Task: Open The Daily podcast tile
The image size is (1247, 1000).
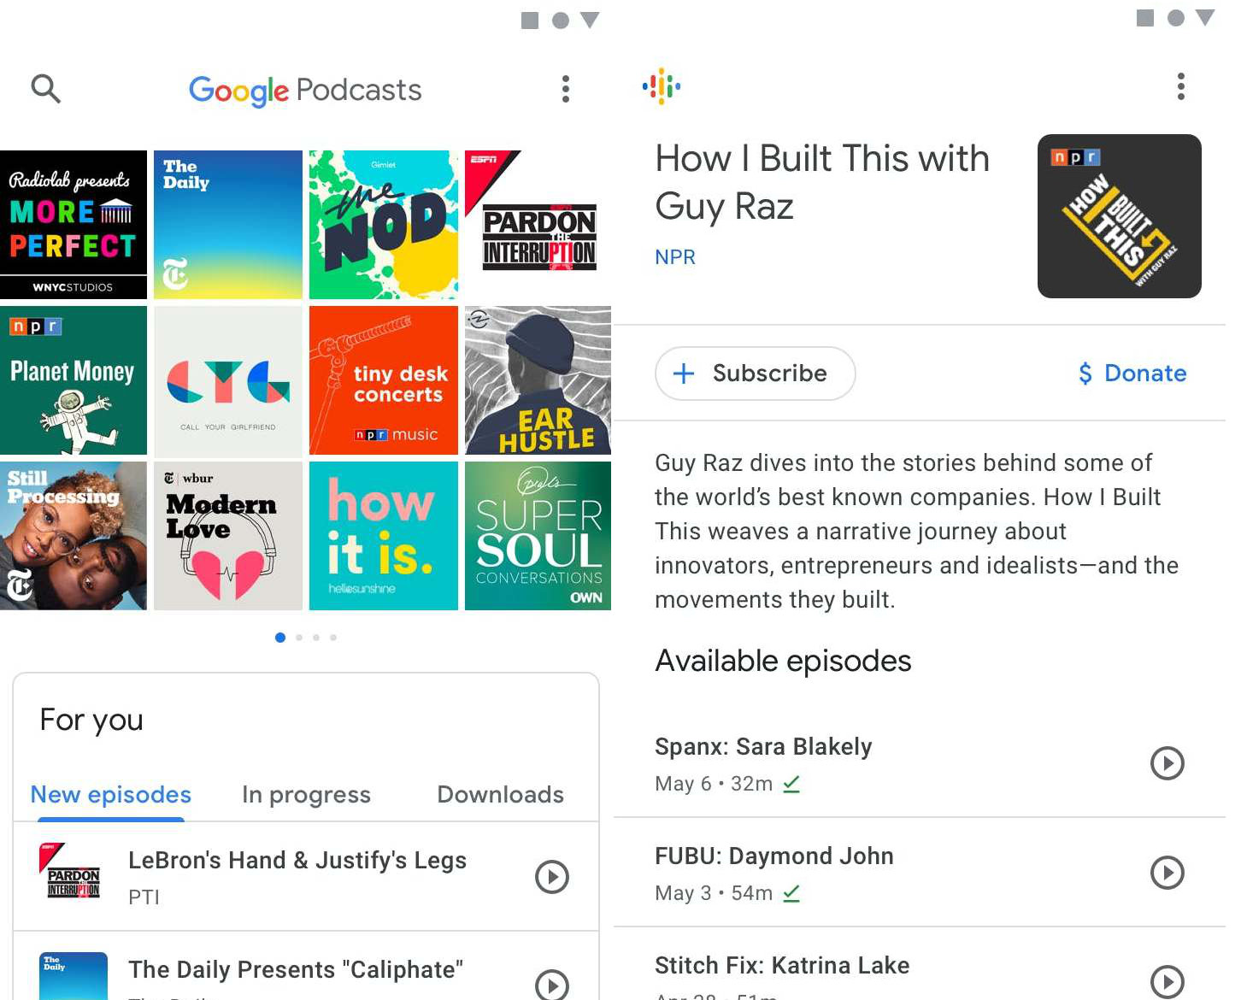Action: click(228, 225)
